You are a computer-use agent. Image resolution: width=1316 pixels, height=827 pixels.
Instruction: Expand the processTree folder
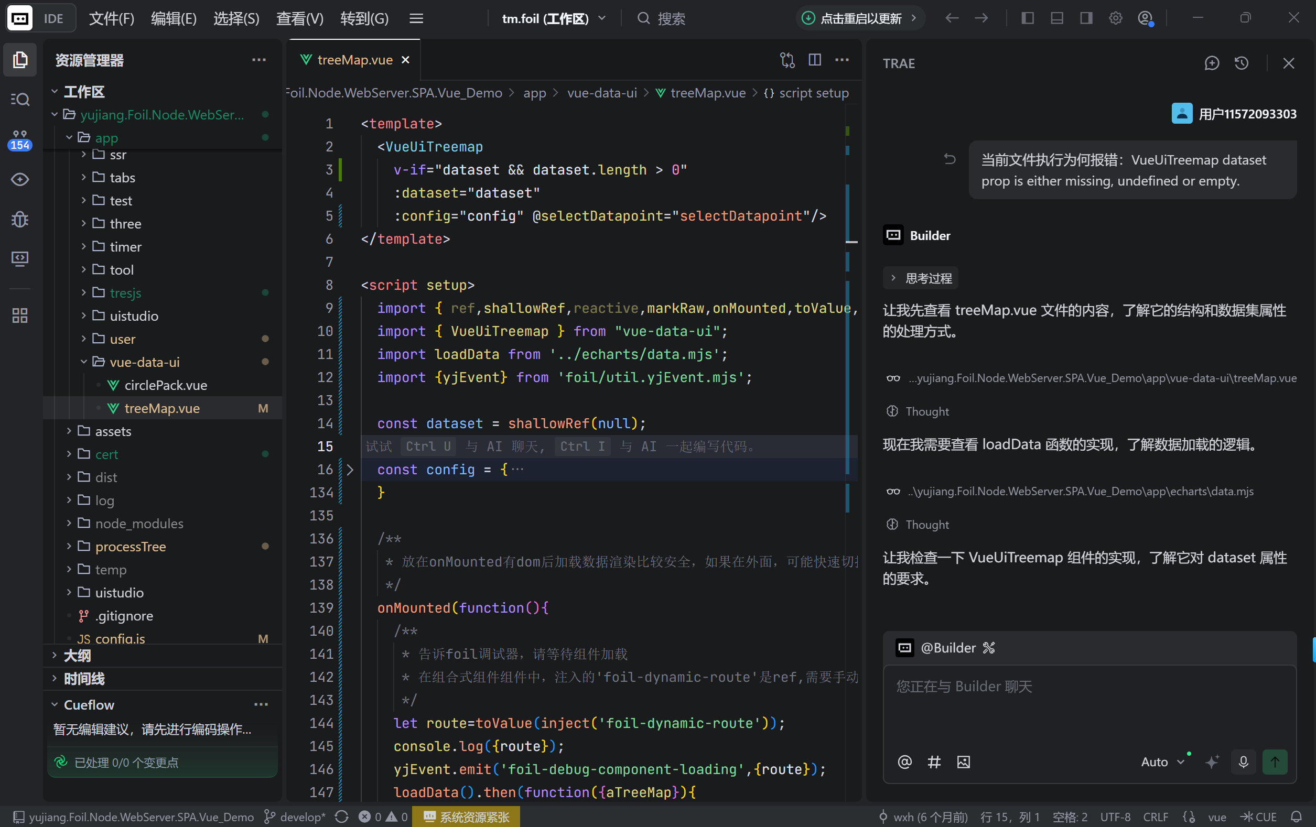130,546
